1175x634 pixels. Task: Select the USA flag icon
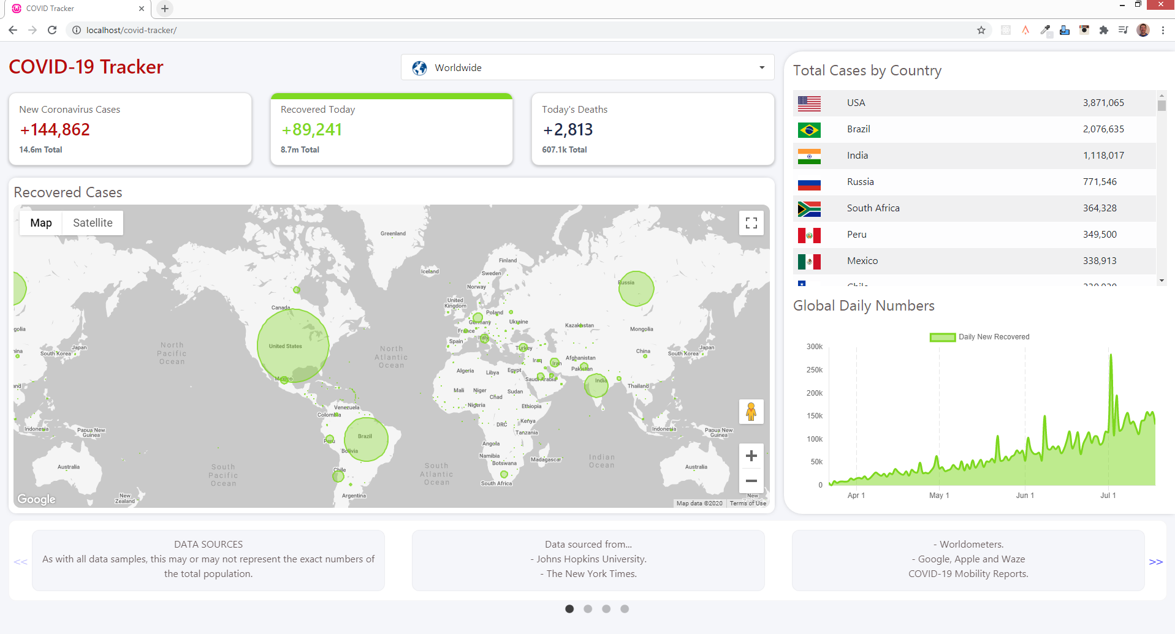click(809, 104)
